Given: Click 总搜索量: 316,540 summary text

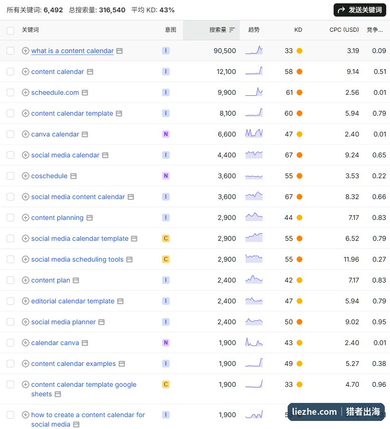Looking at the screenshot, I should click(97, 10).
